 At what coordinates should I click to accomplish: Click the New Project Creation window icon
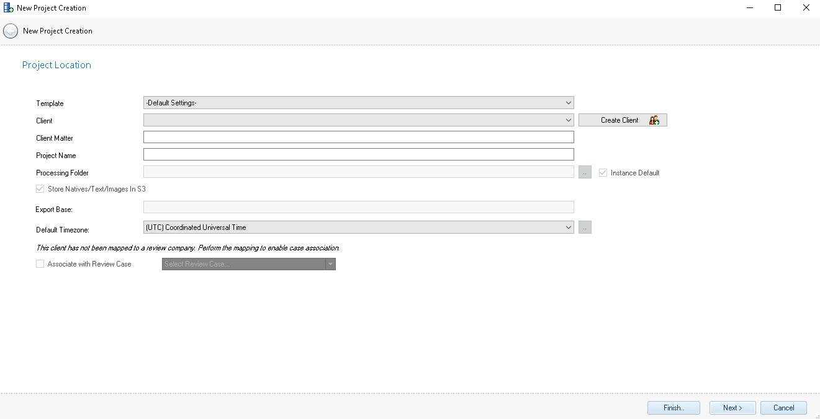click(x=8, y=8)
